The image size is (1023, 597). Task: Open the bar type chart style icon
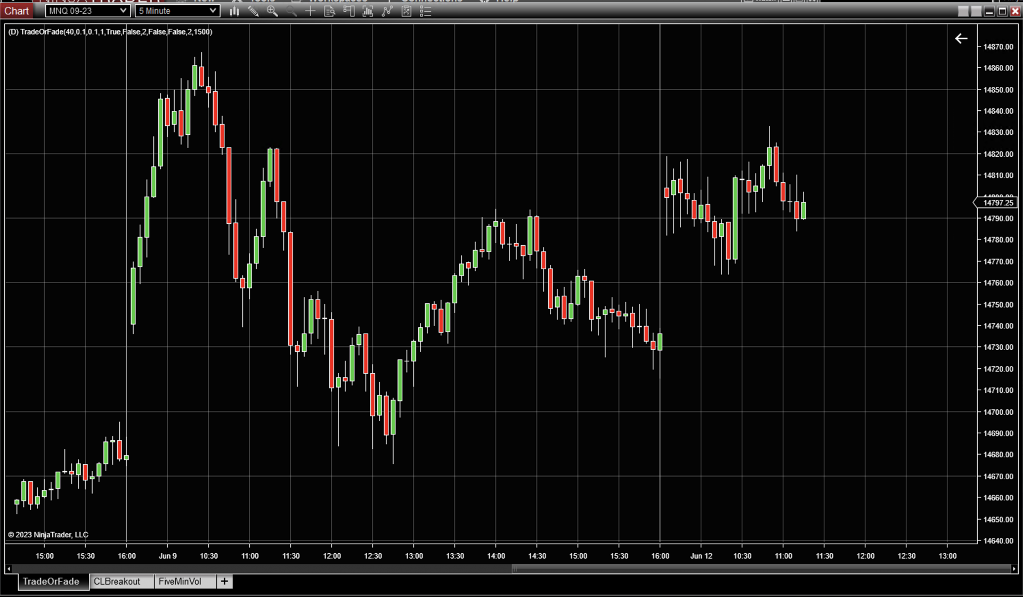(234, 11)
